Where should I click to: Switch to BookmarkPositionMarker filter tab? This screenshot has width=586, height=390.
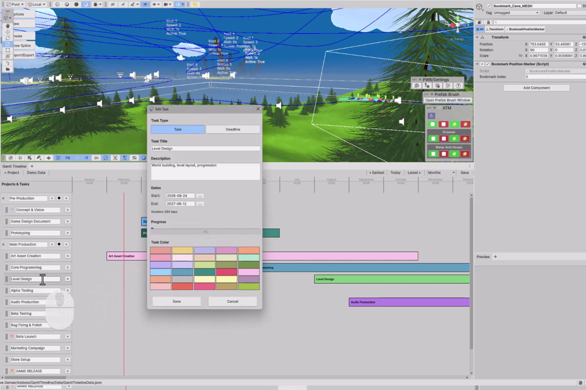pos(525,29)
